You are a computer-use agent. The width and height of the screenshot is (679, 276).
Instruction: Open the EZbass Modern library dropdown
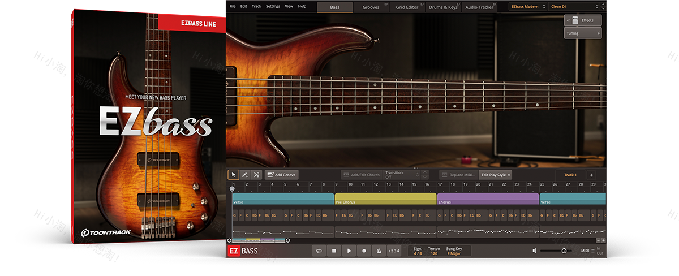[x=528, y=7]
